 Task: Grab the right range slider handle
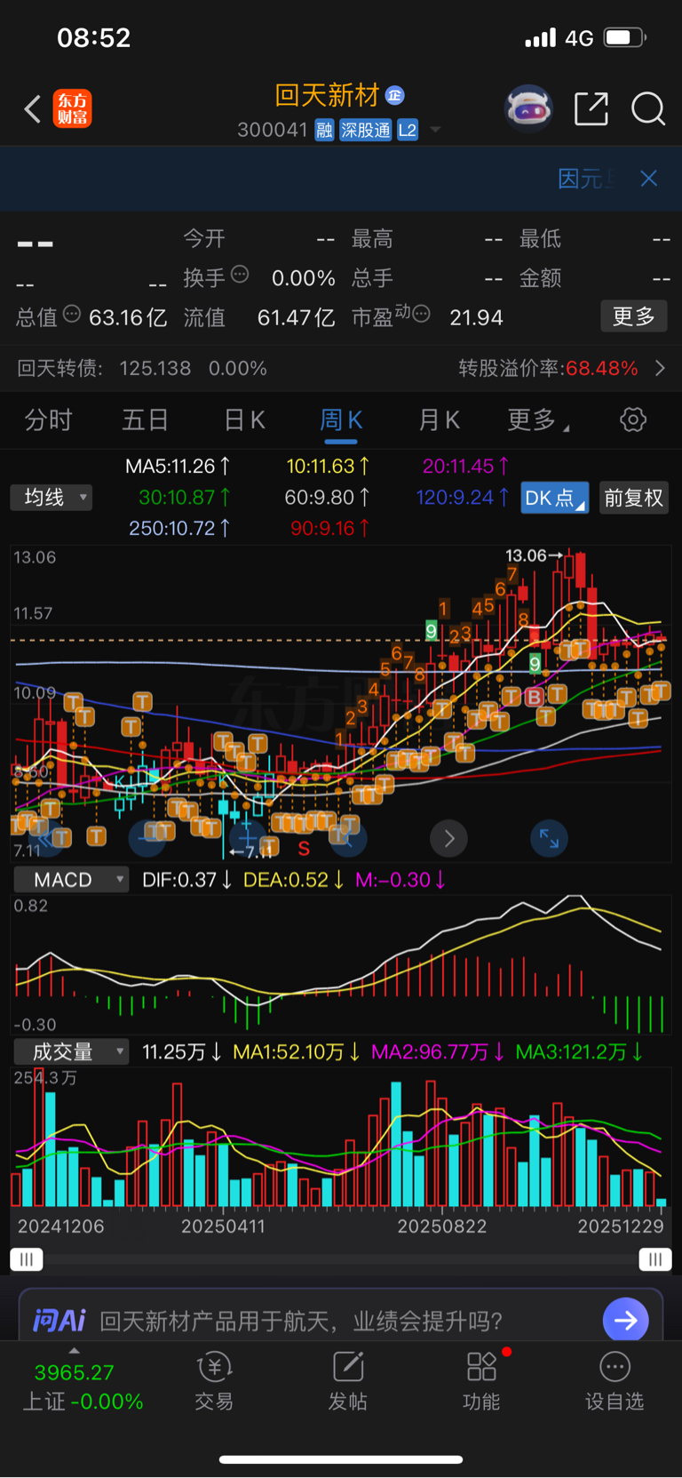(655, 1259)
